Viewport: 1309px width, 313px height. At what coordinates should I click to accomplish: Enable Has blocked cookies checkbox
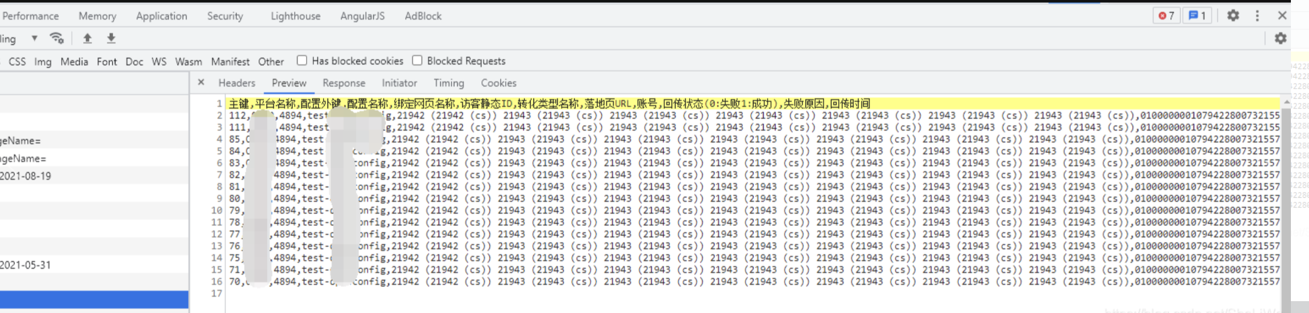pyautogui.click(x=302, y=60)
